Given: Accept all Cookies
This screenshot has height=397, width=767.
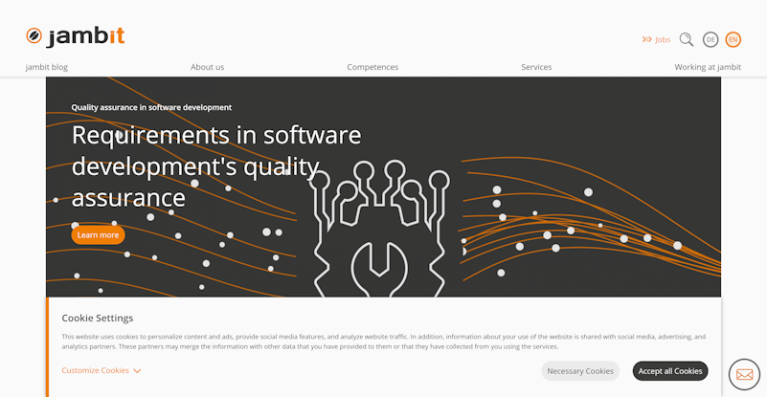Looking at the screenshot, I should click(x=670, y=371).
